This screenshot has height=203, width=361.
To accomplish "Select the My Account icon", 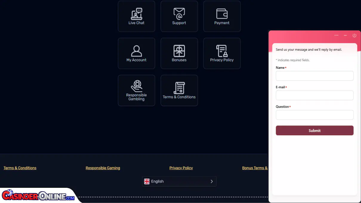I will click(x=136, y=51).
